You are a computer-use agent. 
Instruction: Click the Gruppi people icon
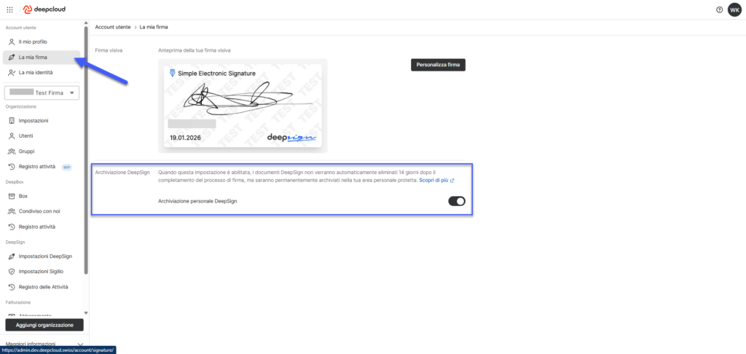pos(12,152)
